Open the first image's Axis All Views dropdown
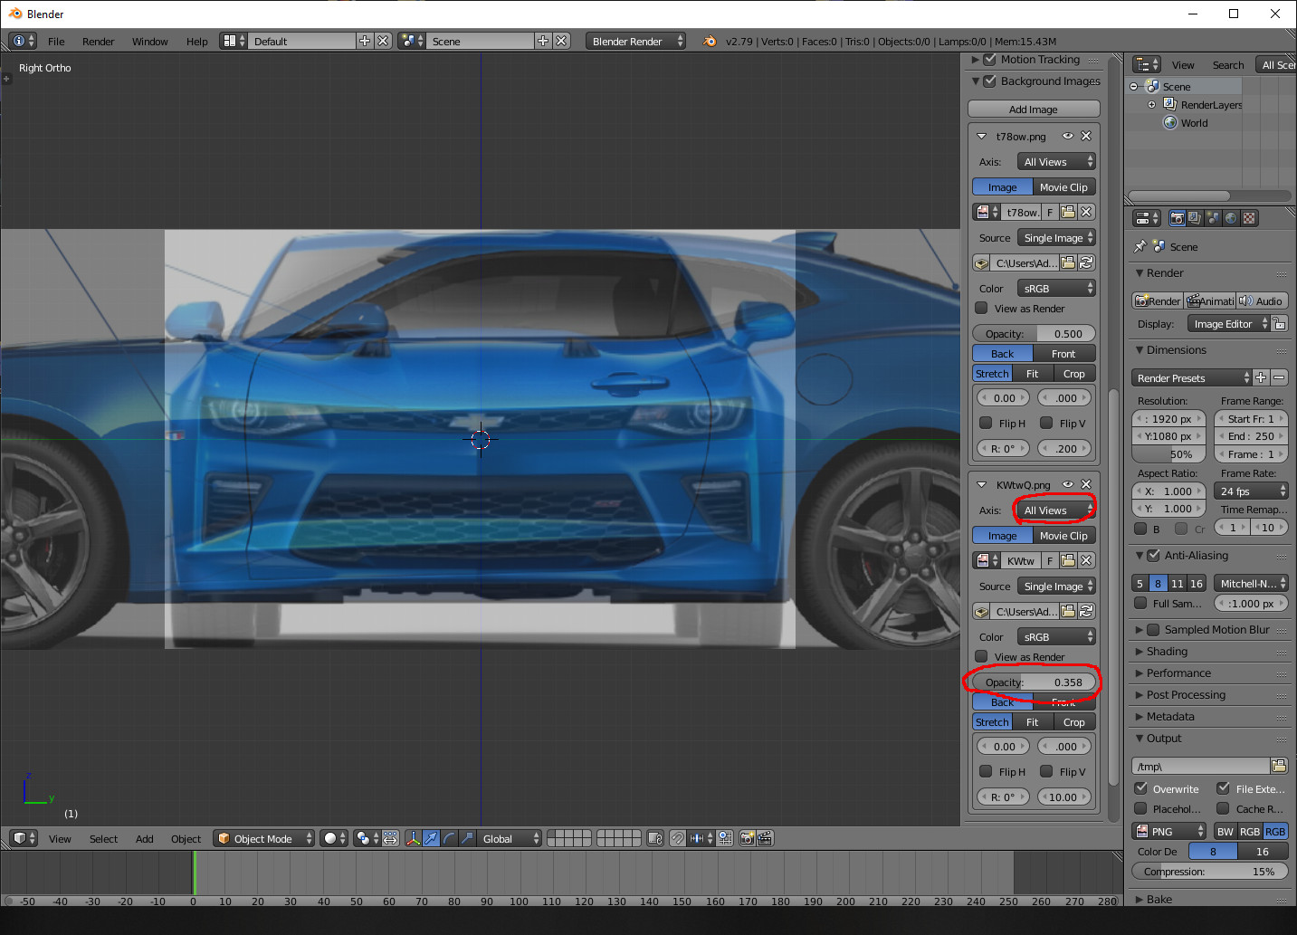The image size is (1297, 935). point(1056,161)
